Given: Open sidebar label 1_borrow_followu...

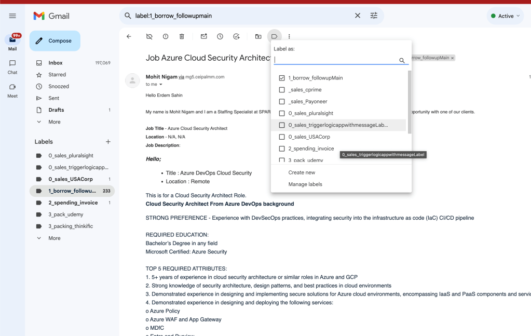Looking at the screenshot, I should coord(72,191).
